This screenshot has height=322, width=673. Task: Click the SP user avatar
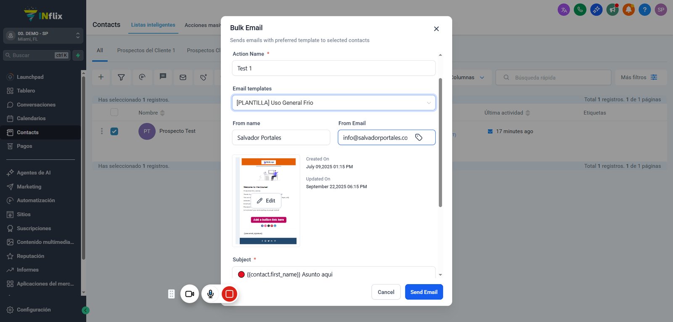661,10
